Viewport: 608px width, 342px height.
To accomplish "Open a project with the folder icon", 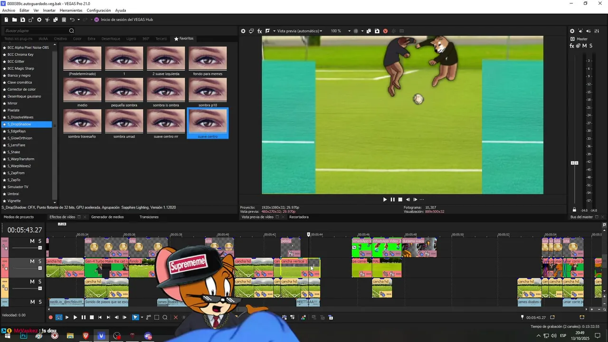I will point(14,19).
